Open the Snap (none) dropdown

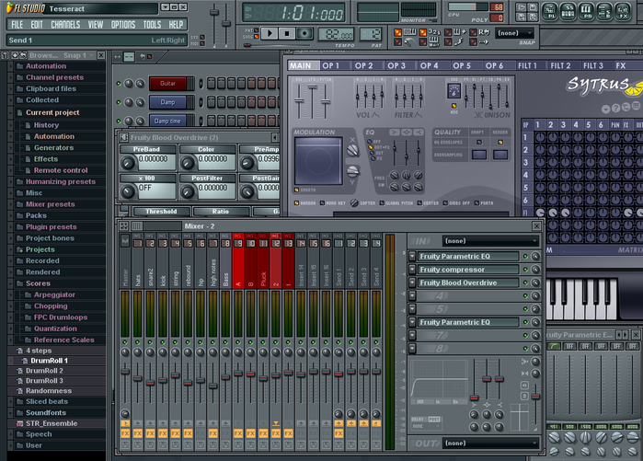click(515, 33)
